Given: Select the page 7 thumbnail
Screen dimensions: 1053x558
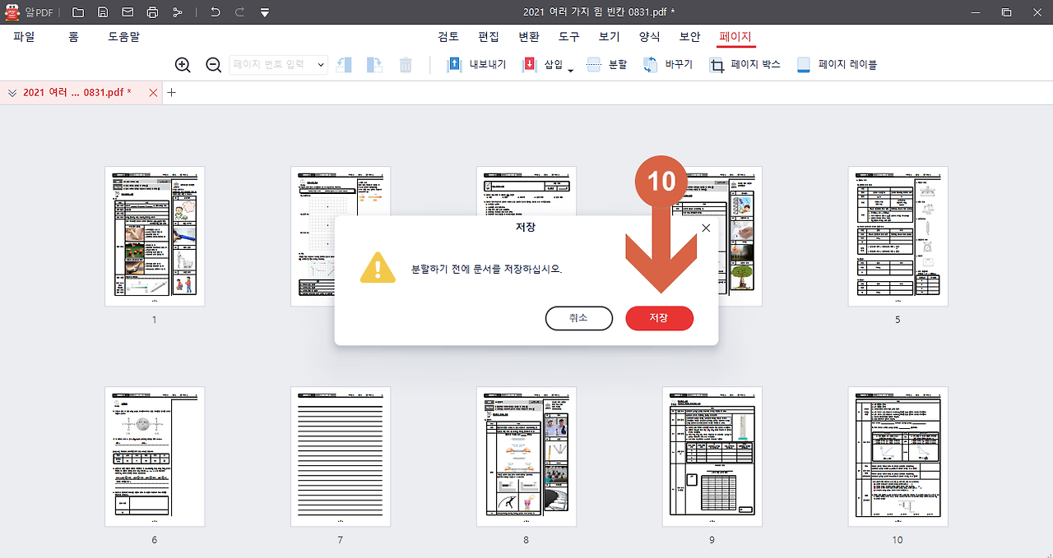Looking at the screenshot, I should point(340,456).
